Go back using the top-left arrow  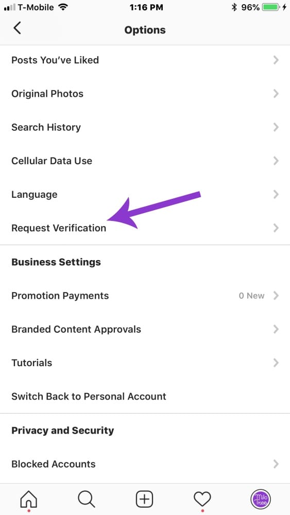[17, 28]
